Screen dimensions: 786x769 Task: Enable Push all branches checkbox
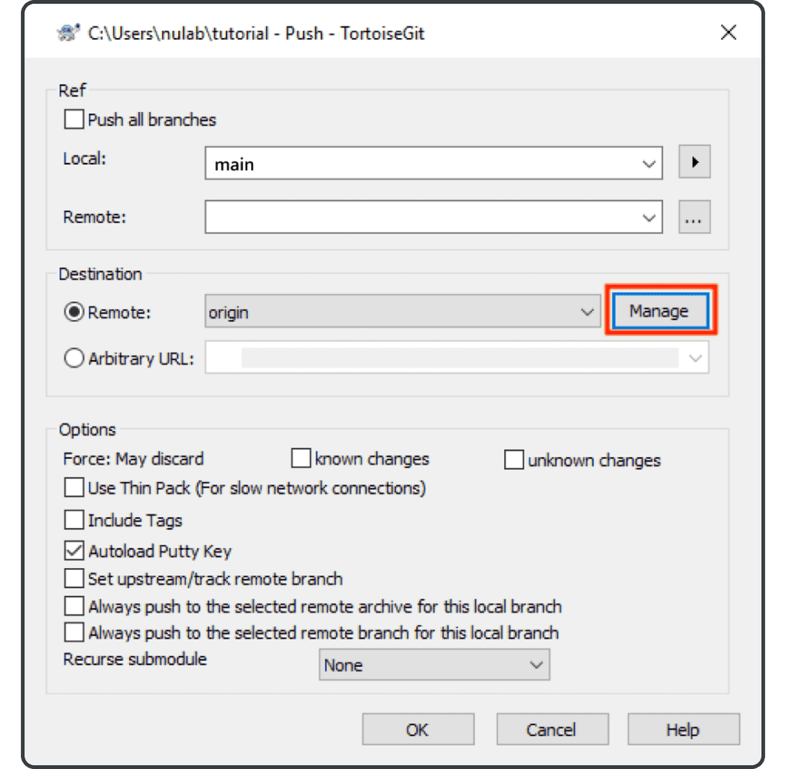pyautogui.click(x=74, y=120)
